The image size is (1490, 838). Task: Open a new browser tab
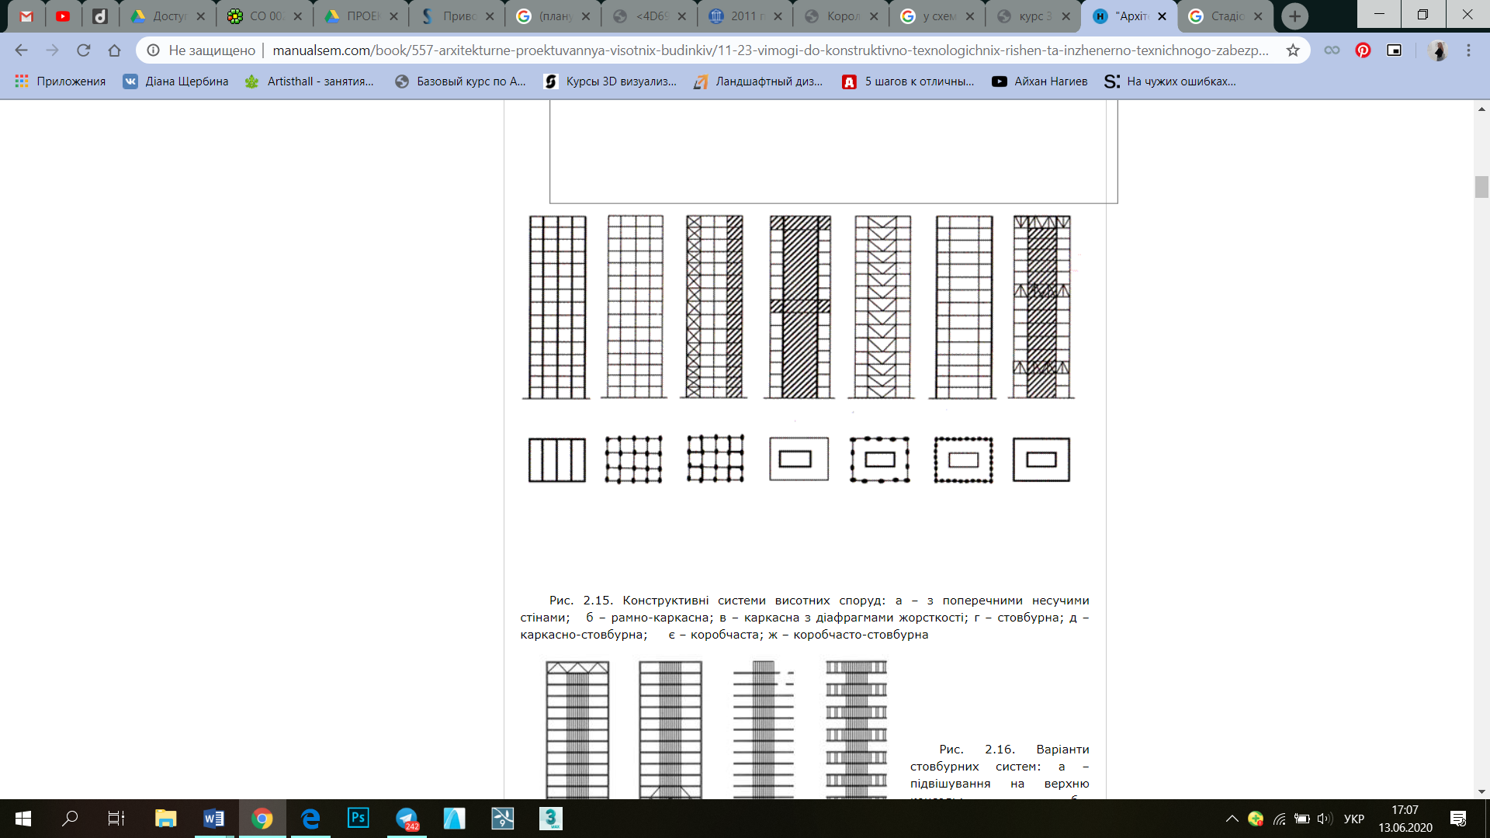tap(1294, 16)
